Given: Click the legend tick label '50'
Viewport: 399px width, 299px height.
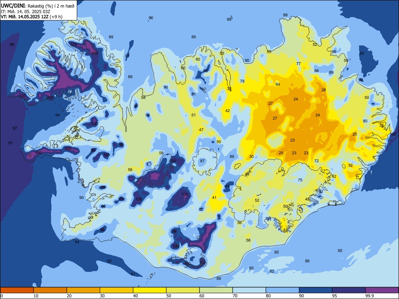Looking at the screenshot, I should pyautogui.click(x=168, y=296).
